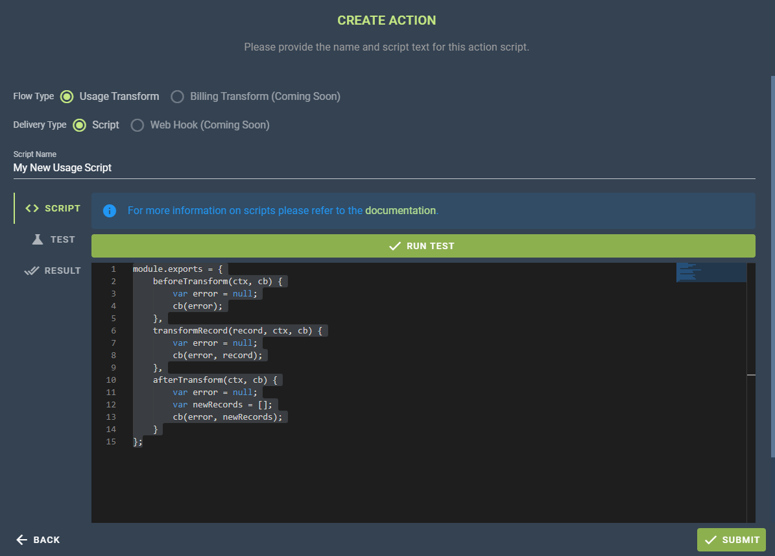Image resolution: width=775 pixels, height=556 pixels.
Task: Select Web Hook delivery type radio
Action: pyautogui.click(x=137, y=125)
